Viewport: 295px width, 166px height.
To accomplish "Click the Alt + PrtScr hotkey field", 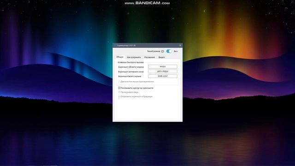I will (163, 71).
